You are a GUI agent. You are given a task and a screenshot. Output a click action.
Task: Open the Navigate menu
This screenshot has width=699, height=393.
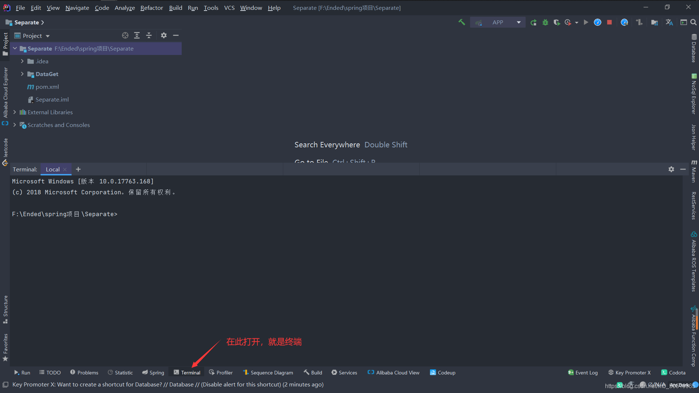click(x=77, y=8)
